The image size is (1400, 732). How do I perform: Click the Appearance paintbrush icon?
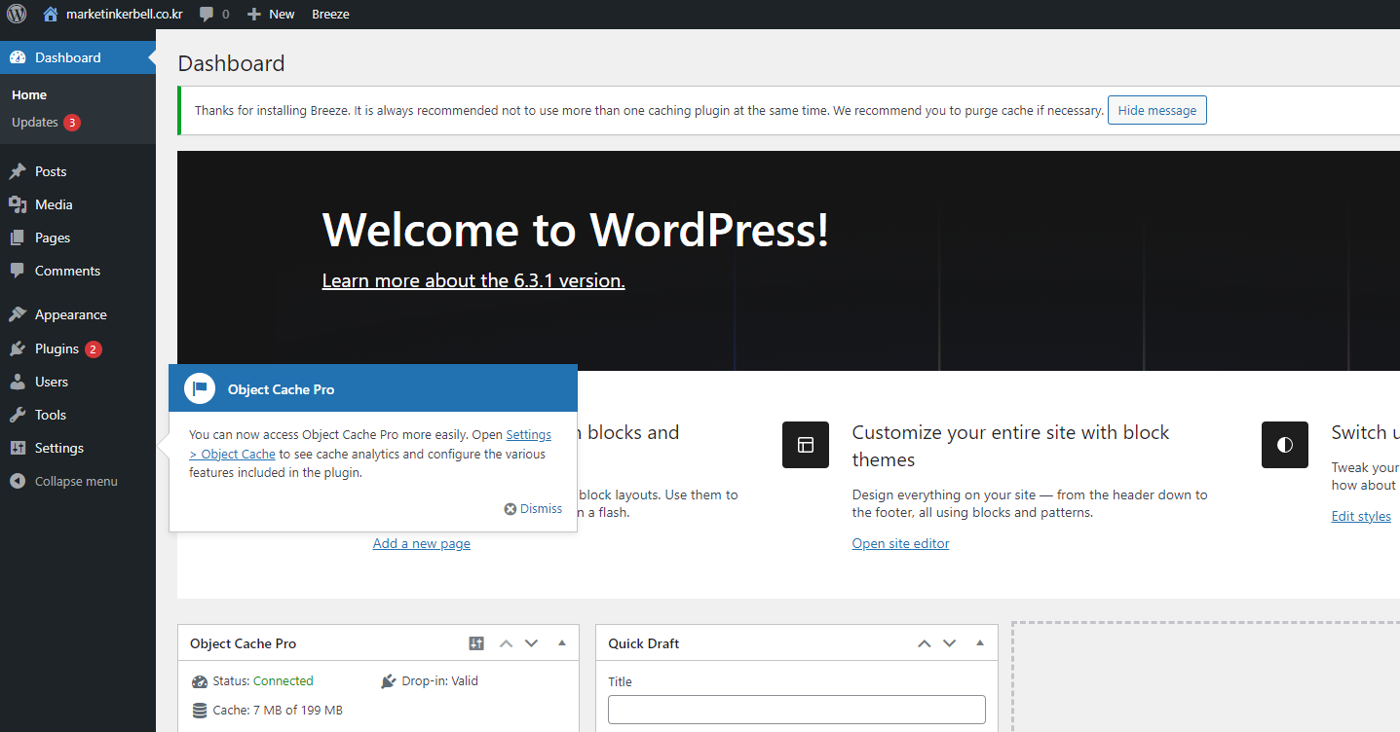(18, 314)
